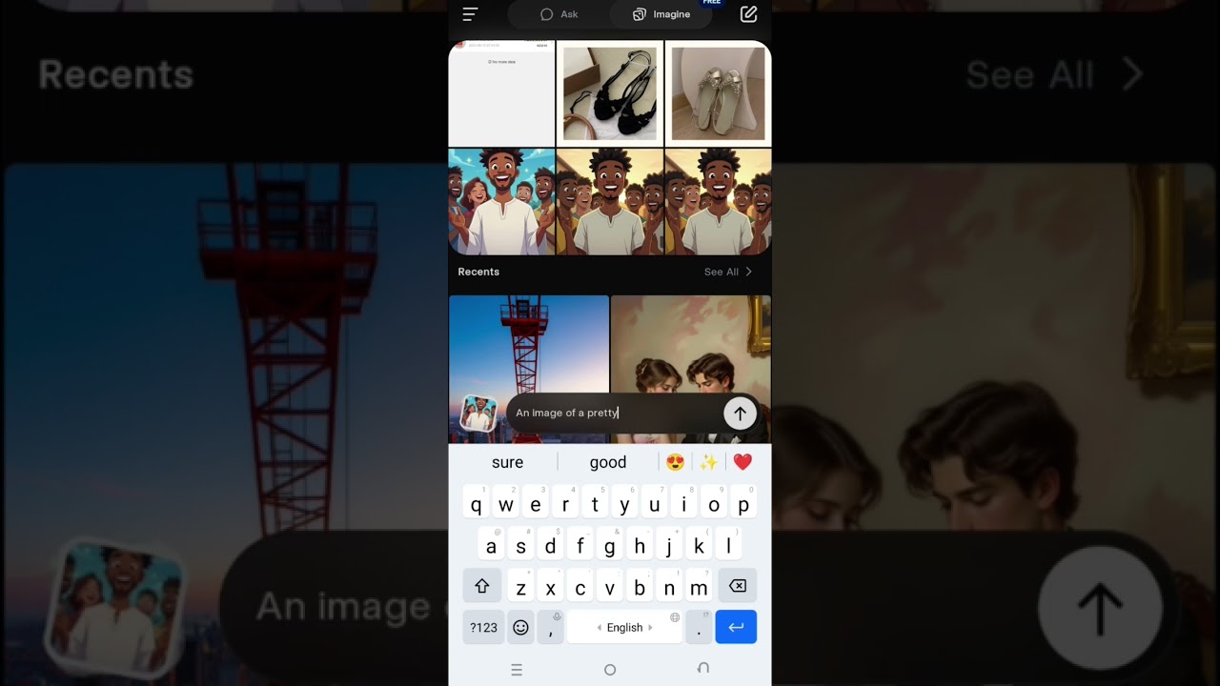Open the blank screenshot thumbnail

tap(501, 93)
